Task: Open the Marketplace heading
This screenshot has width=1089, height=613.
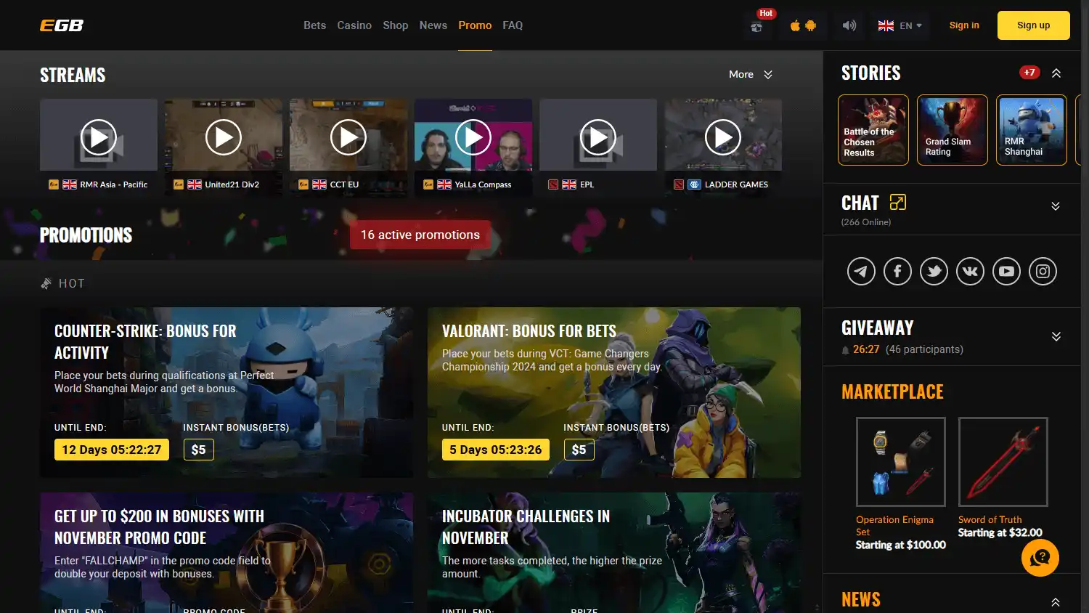Action: pos(892,391)
